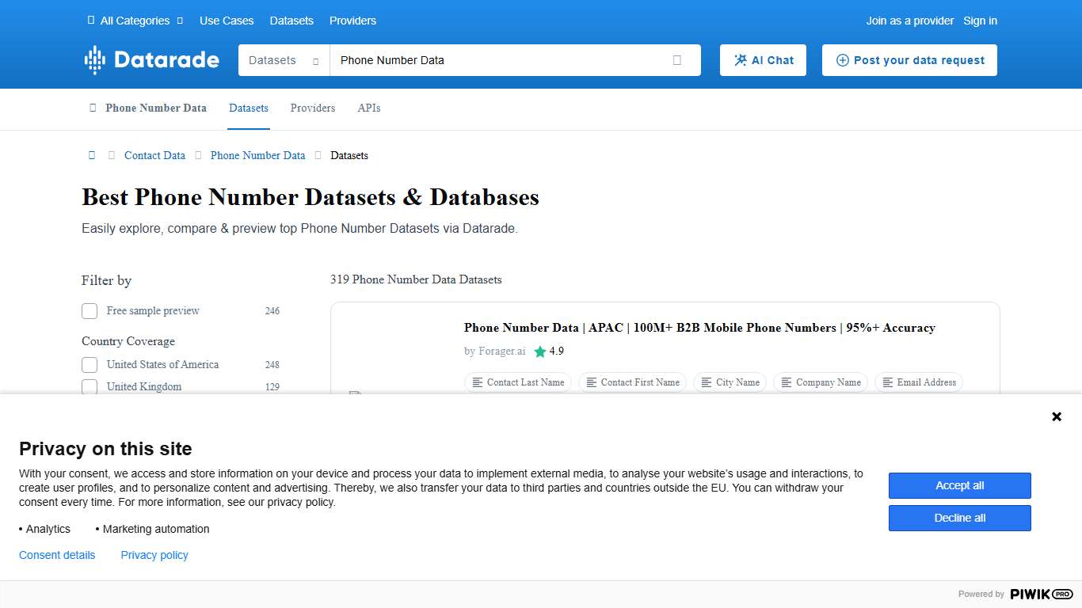1082x608 pixels.
Task: Dismiss the privacy banner with the X
Action: pyautogui.click(x=1056, y=416)
